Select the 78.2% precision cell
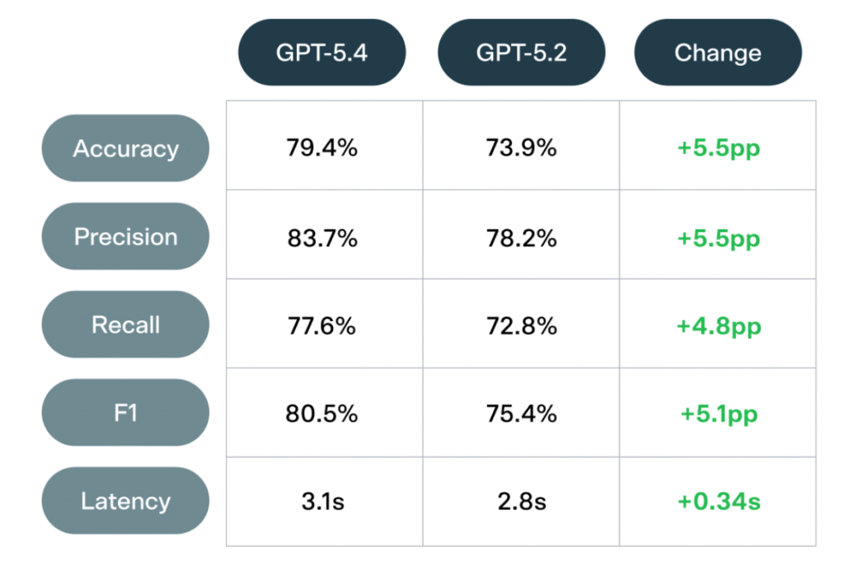 [521, 239]
